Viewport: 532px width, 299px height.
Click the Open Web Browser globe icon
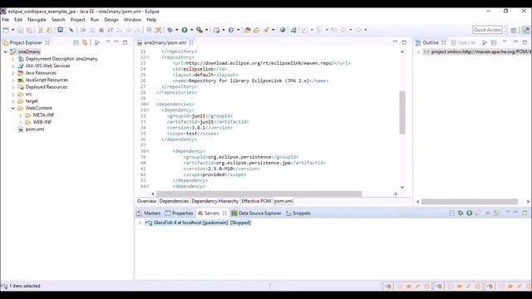pyautogui.click(x=283, y=30)
